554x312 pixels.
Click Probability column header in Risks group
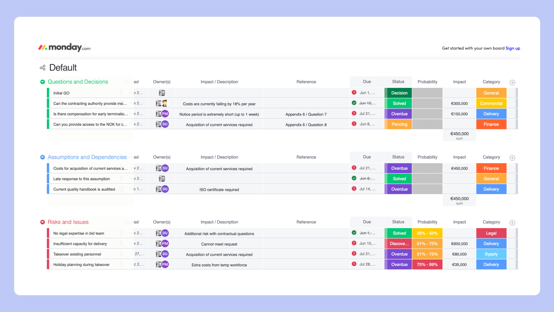427,222
